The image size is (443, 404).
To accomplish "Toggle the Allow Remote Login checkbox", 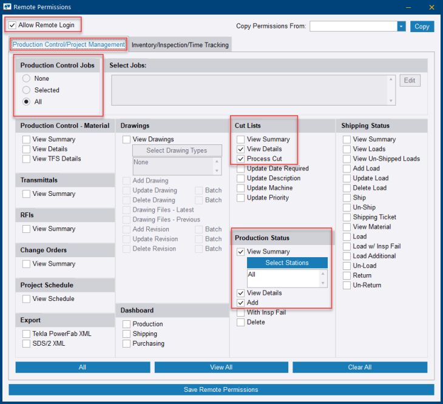I will (12, 25).
